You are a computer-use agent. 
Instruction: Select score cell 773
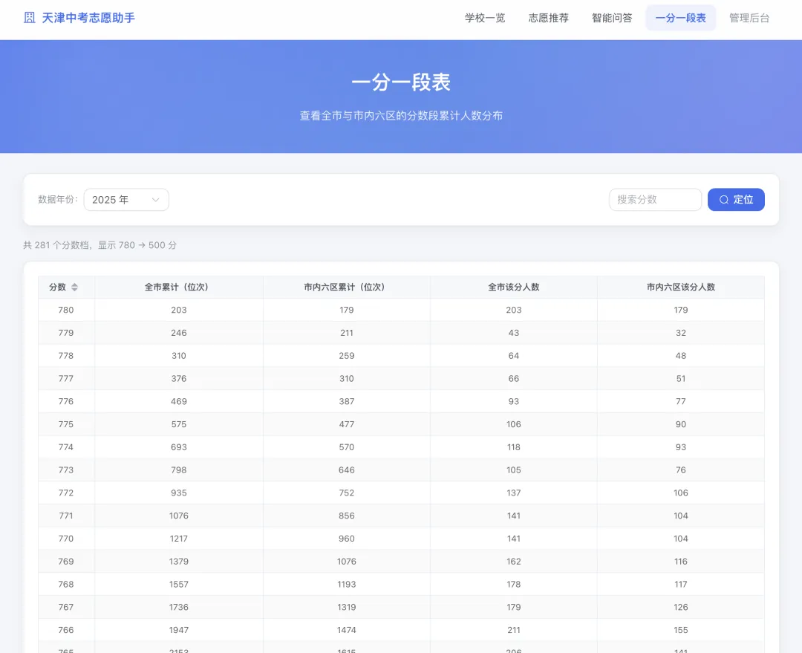(x=66, y=470)
